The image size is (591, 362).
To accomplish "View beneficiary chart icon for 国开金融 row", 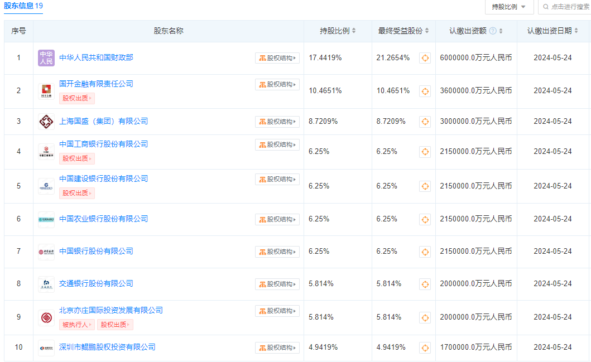I will click(425, 91).
